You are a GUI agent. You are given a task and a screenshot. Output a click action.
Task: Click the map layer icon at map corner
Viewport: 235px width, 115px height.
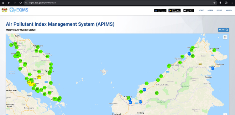[x=225, y=37]
